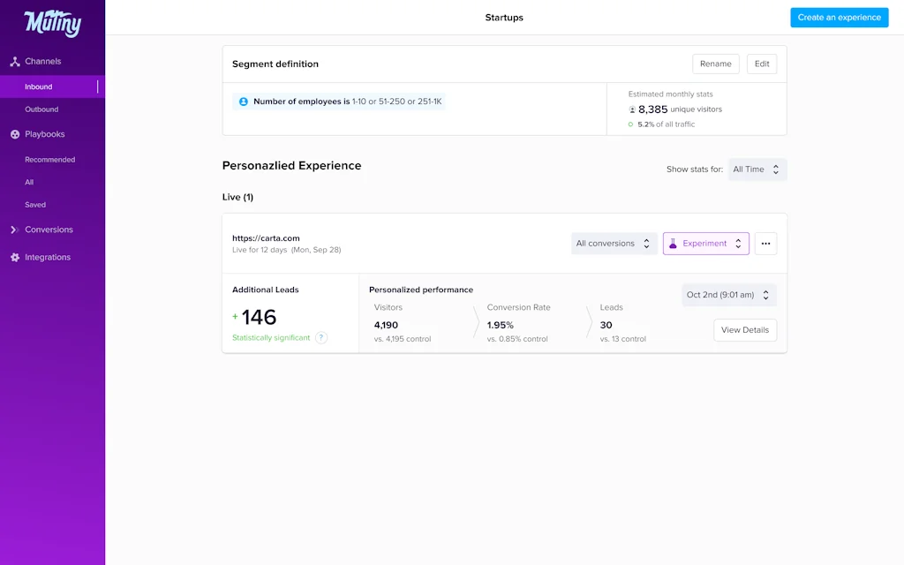Viewport: 904px width, 565px height.
Task: Click the View Details button
Action: coord(744,330)
